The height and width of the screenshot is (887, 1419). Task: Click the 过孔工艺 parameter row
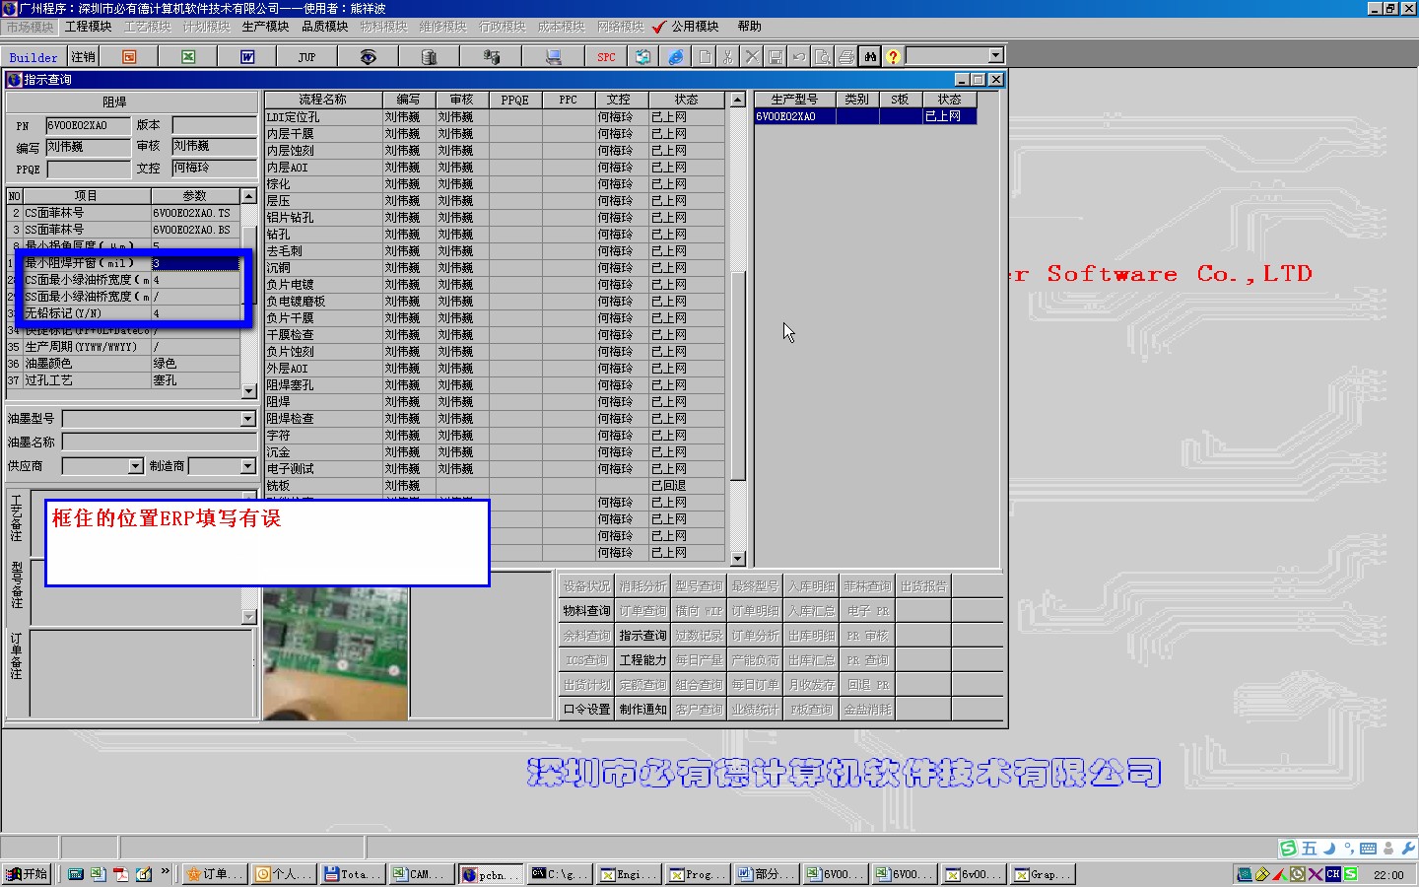[x=123, y=380]
